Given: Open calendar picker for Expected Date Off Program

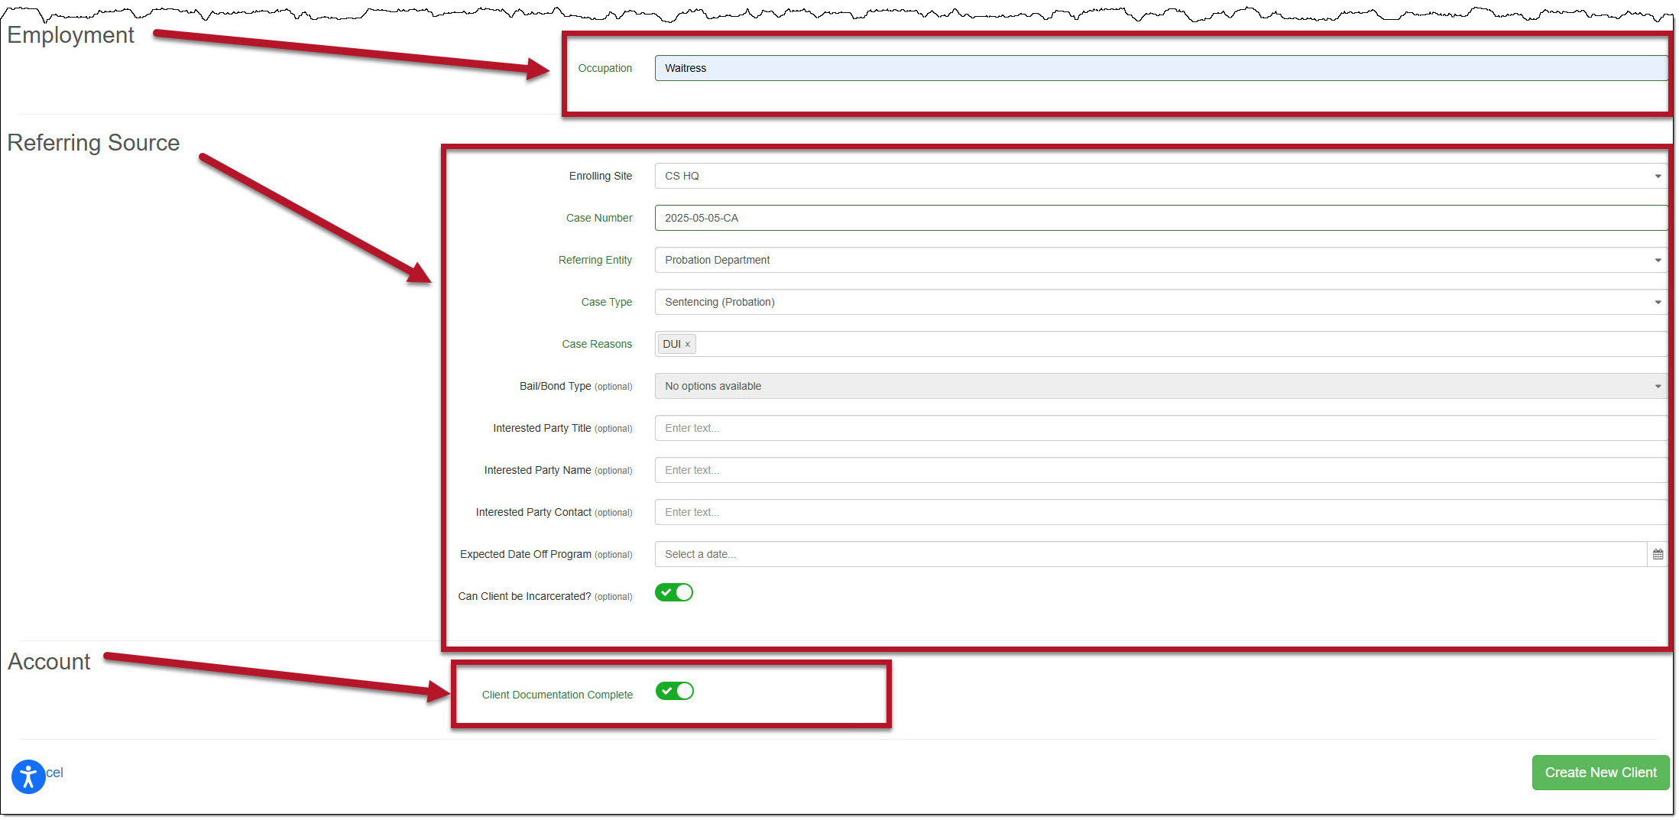Looking at the screenshot, I should pos(1658,554).
